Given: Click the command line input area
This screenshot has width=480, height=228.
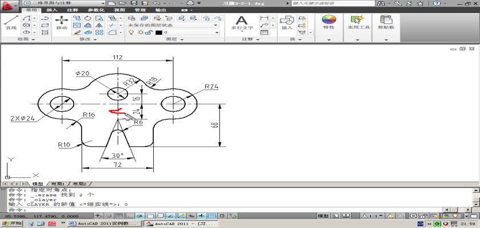Looking at the screenshot, I should (225, 210).
